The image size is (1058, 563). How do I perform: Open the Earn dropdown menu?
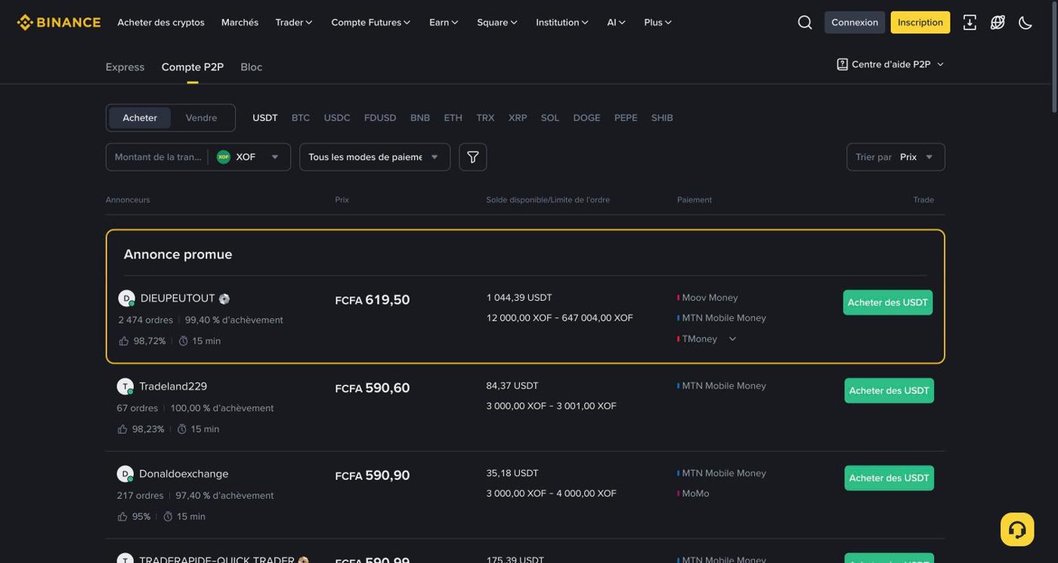[444, 23]
